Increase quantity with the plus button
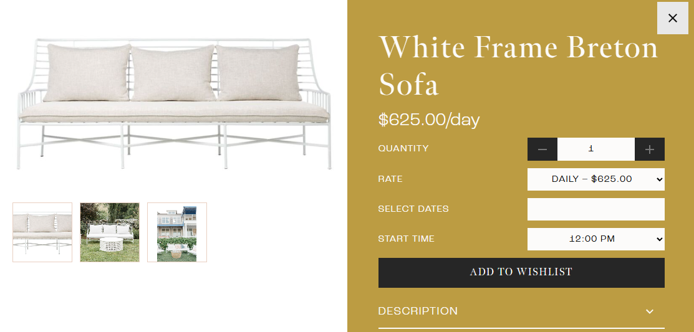This screenshot has width=694, height=332. pyautogui.click(x=650, y=149)
